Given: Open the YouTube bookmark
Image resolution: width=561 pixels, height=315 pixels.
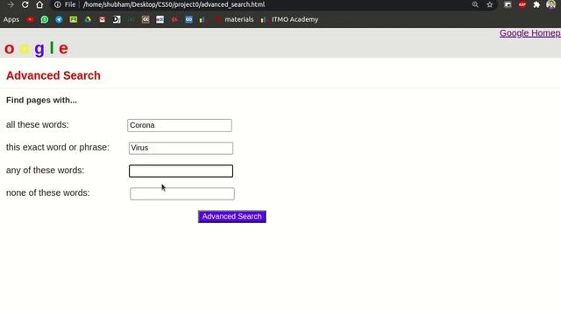Looking at the screenshot, I should pos(30,19).
